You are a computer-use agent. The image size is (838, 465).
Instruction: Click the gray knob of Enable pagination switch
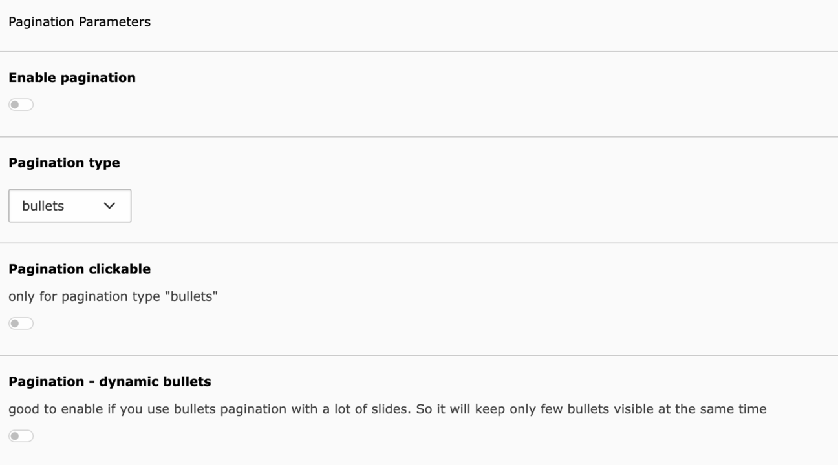pyautogui.click(x=15, y=105)
